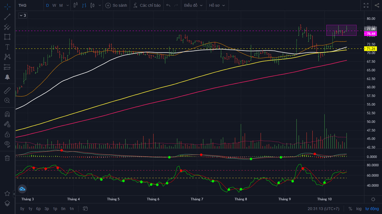Screen dimensions: 382x214
Task: Click the blue cloud logo button
Action: [x=22, y=188]
